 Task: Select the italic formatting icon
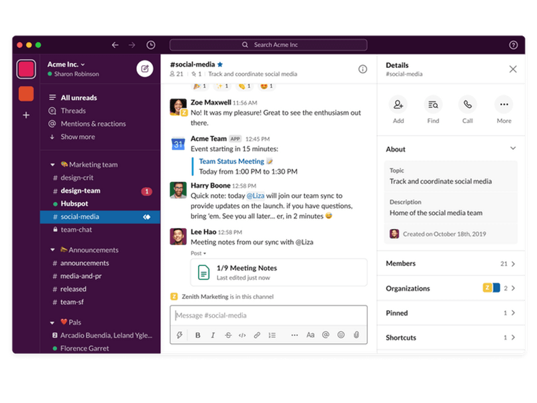pos(213,335)
